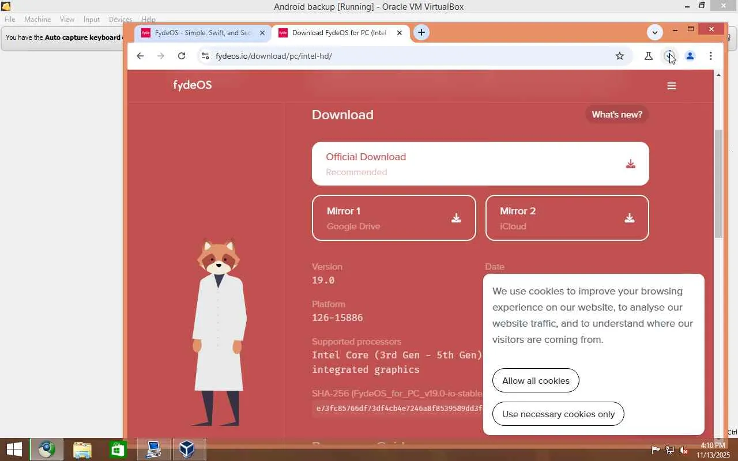Open the Chrome profile icon
Viewport: 738px width, 461px height.
(x=690, y=56)
